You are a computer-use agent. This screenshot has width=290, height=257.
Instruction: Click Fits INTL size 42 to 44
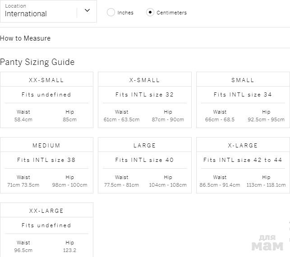pos(243,160)
